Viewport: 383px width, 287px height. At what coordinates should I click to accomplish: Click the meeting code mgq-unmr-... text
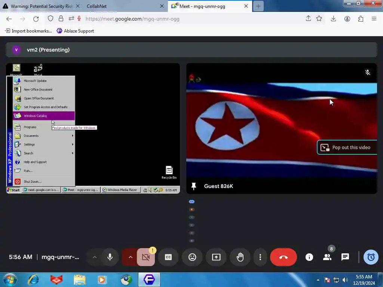click(x=60, y=257)
